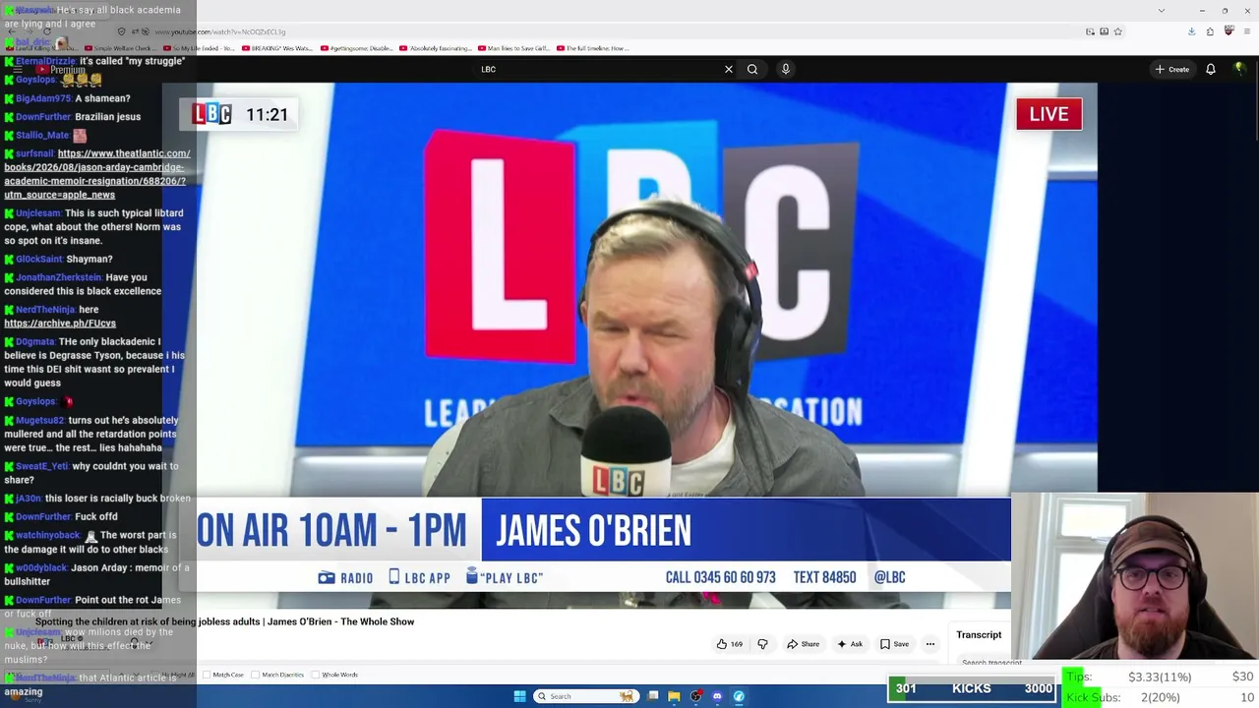Open the Windows Start menu
1259x708 pixels.
coord(519,696)
